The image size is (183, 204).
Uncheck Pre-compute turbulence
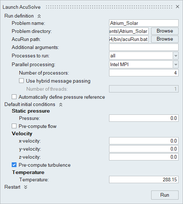pos(14,165)
